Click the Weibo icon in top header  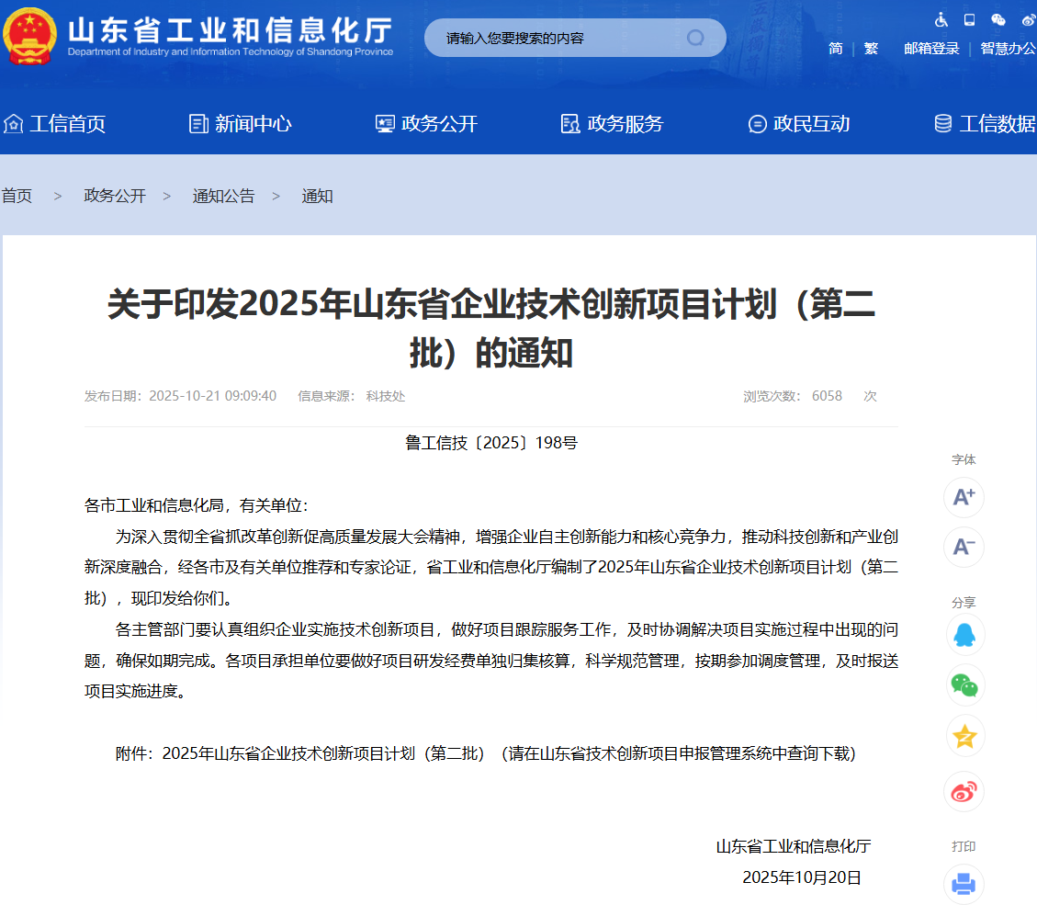pyautogui.click(x=1027, y=19)
